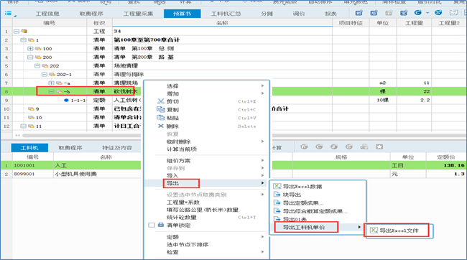Switch to the 工程信息 tab

pos(47,14)
